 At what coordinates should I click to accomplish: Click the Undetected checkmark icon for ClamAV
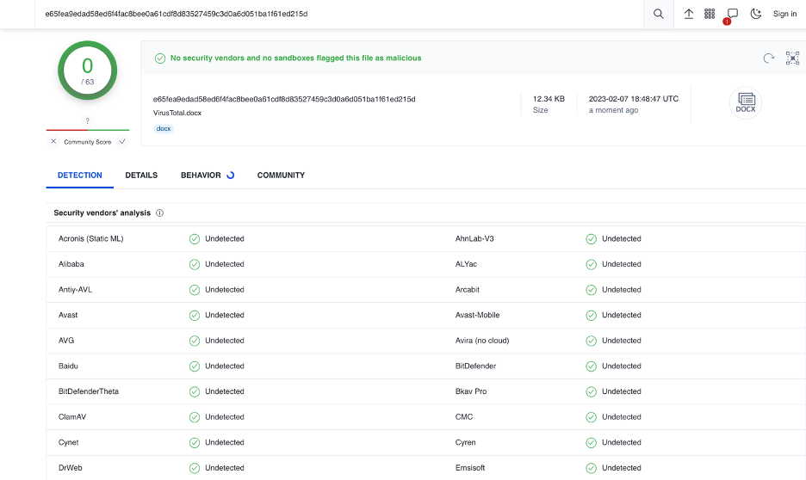pyautogui.click(x=195, y=417)
